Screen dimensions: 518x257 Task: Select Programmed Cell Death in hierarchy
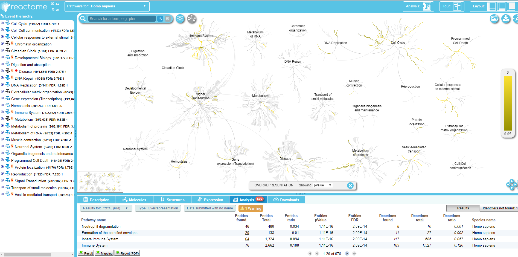pyautogui.click(x=30, y=160)
